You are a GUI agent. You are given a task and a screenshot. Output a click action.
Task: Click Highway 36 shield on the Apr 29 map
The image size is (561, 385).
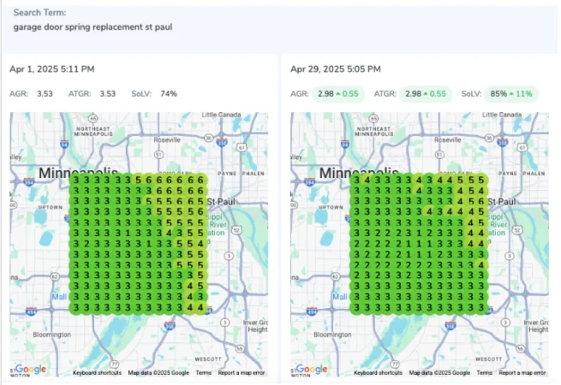pyautogui.click(x=489, y=138)
